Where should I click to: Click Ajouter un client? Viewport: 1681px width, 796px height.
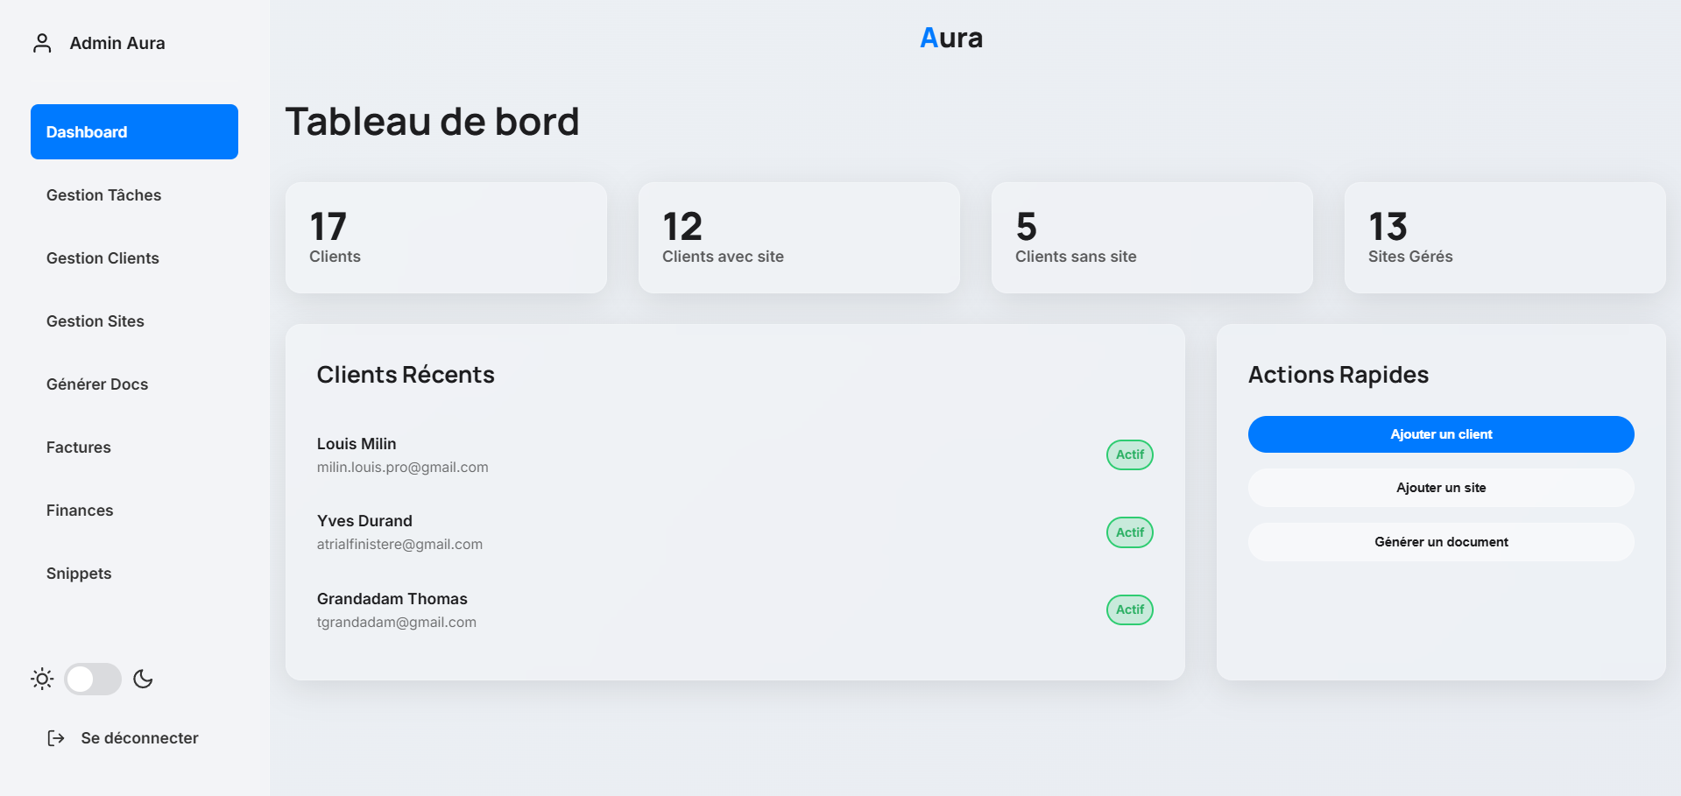click(x=1440, y=433)
